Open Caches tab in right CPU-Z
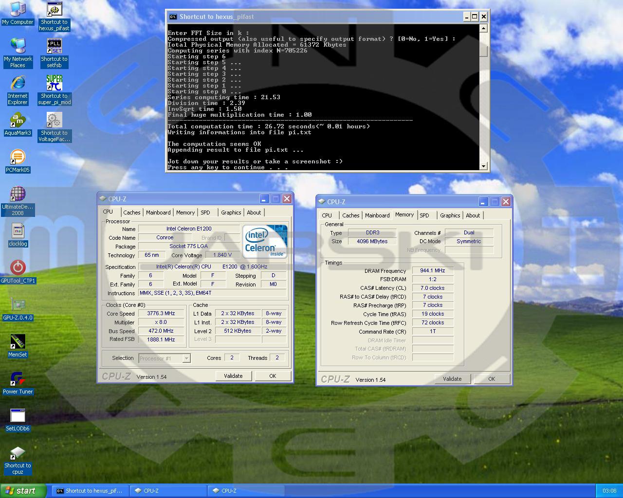Screen dimensions: 623x498 (x=350, y=215)
